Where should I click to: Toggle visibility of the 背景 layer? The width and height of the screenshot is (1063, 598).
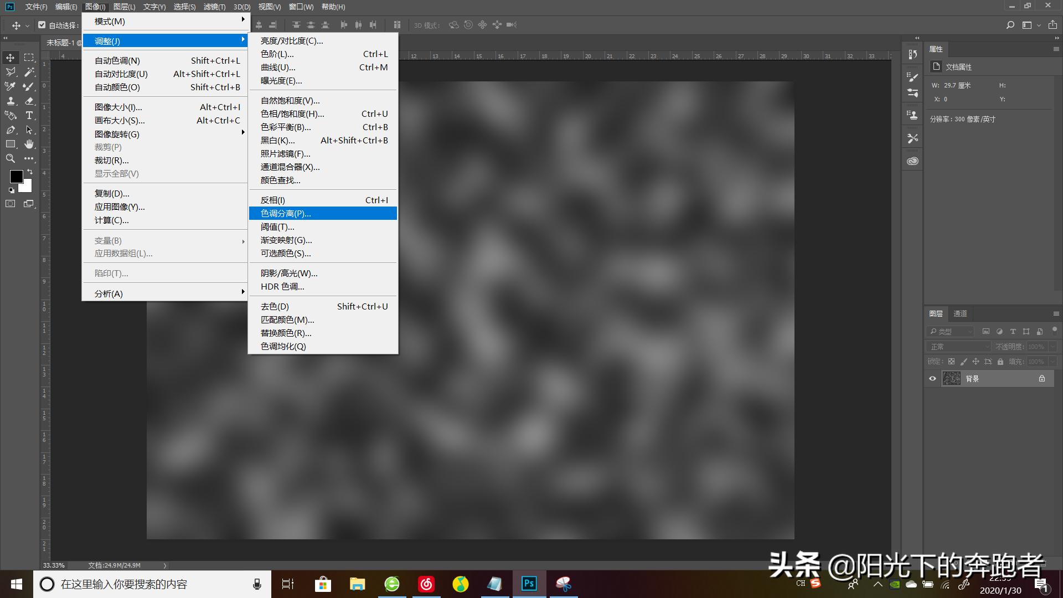coord(932,379)
